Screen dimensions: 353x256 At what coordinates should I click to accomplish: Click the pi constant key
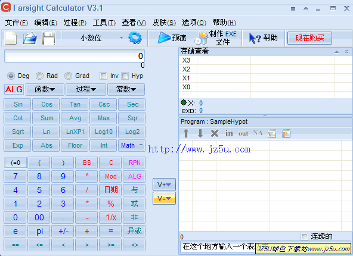[x=39, y=231]
